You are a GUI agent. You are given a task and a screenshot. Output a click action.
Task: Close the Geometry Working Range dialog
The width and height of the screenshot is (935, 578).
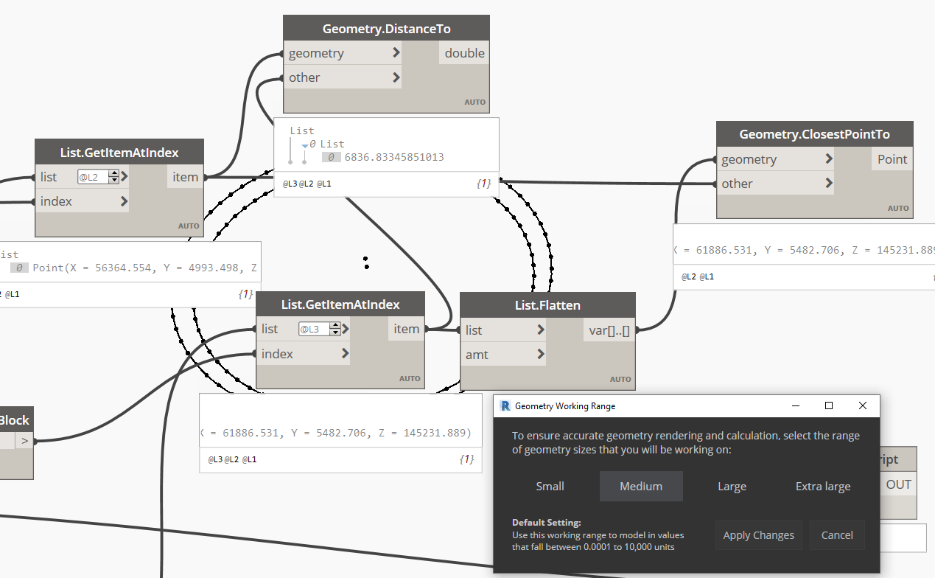tap(863, 406)
